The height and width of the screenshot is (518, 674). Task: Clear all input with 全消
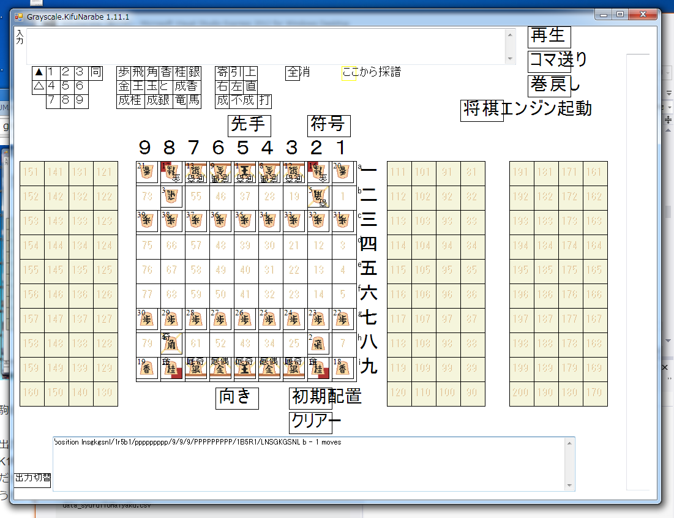click(298, 73)
